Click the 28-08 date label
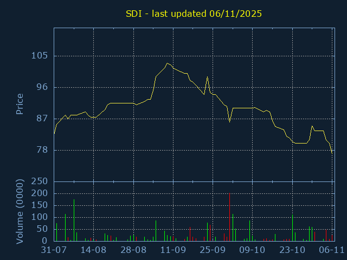Viewport: 347px width, 260px height. pyautogui.click(x=133, y=250)
